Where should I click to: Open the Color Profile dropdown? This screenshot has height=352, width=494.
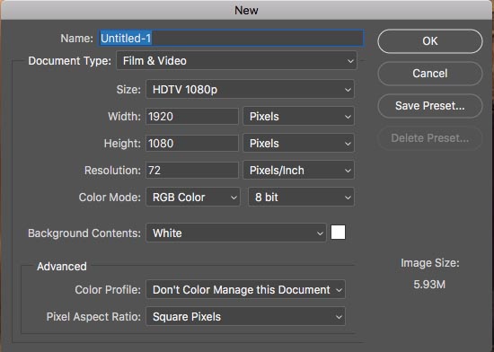[246, 289]
